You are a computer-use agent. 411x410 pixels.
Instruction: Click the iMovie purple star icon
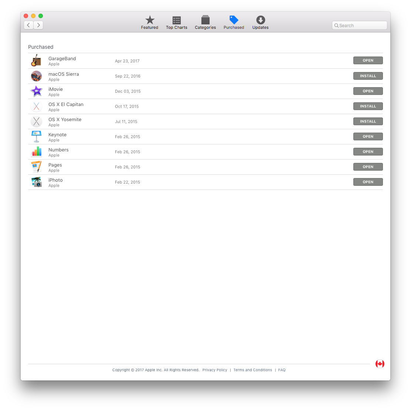coord(37,91)
